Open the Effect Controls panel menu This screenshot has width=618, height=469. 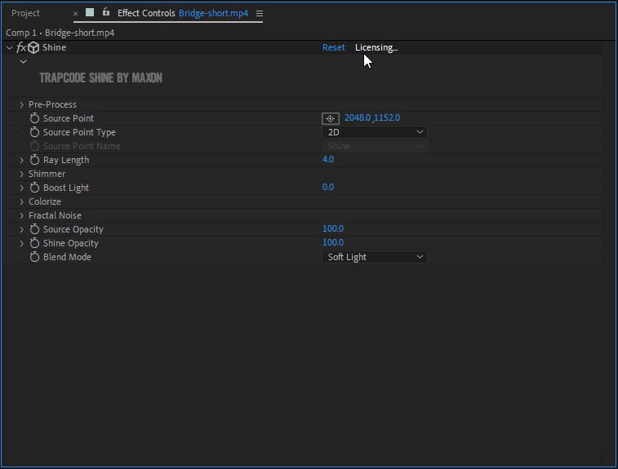(x=260, y=14)
